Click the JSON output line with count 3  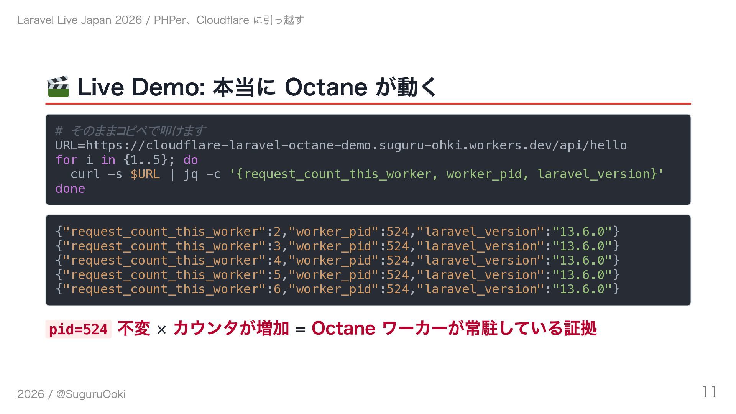click(x=337, y=246)
